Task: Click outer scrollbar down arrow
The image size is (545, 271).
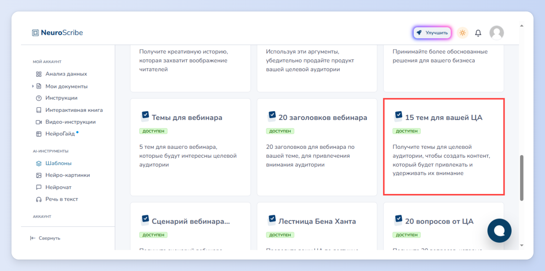Action: pos(522,245)
